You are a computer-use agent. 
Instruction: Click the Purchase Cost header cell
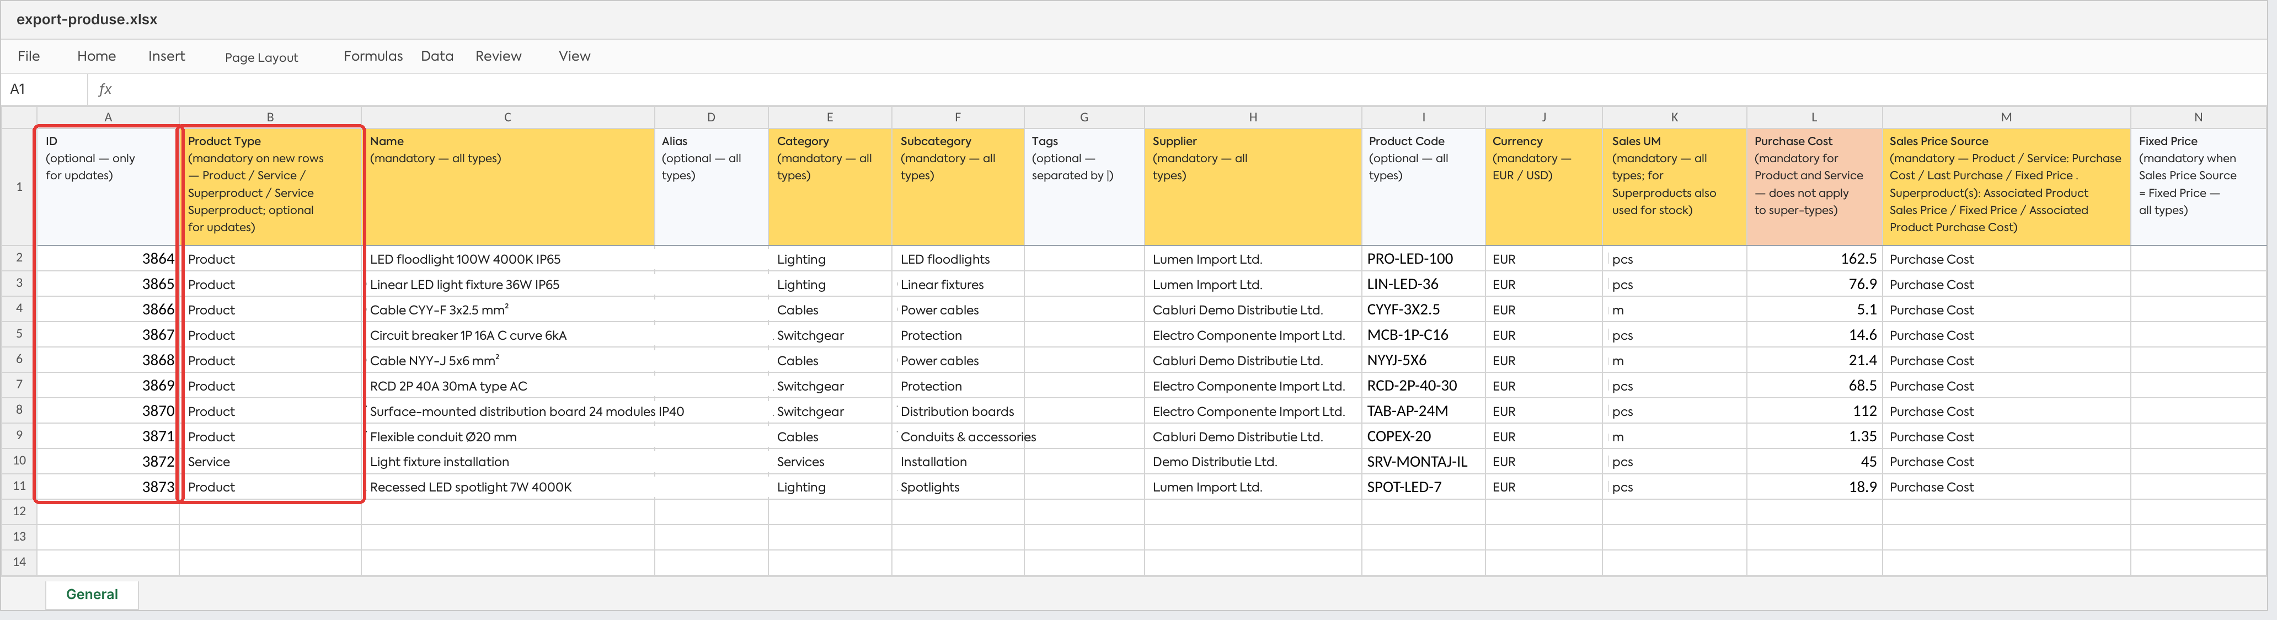(x=1814, y=186)
